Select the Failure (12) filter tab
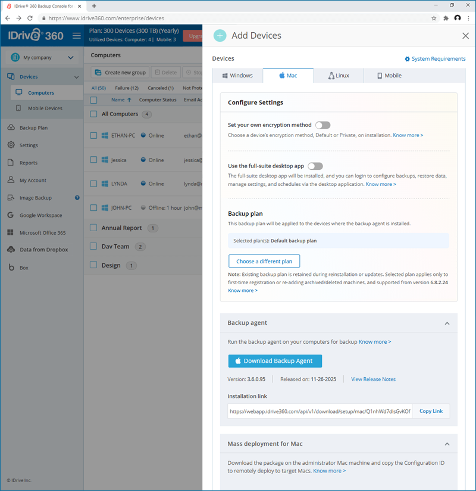This screenshot has width=476, height=491. (127, 88)
